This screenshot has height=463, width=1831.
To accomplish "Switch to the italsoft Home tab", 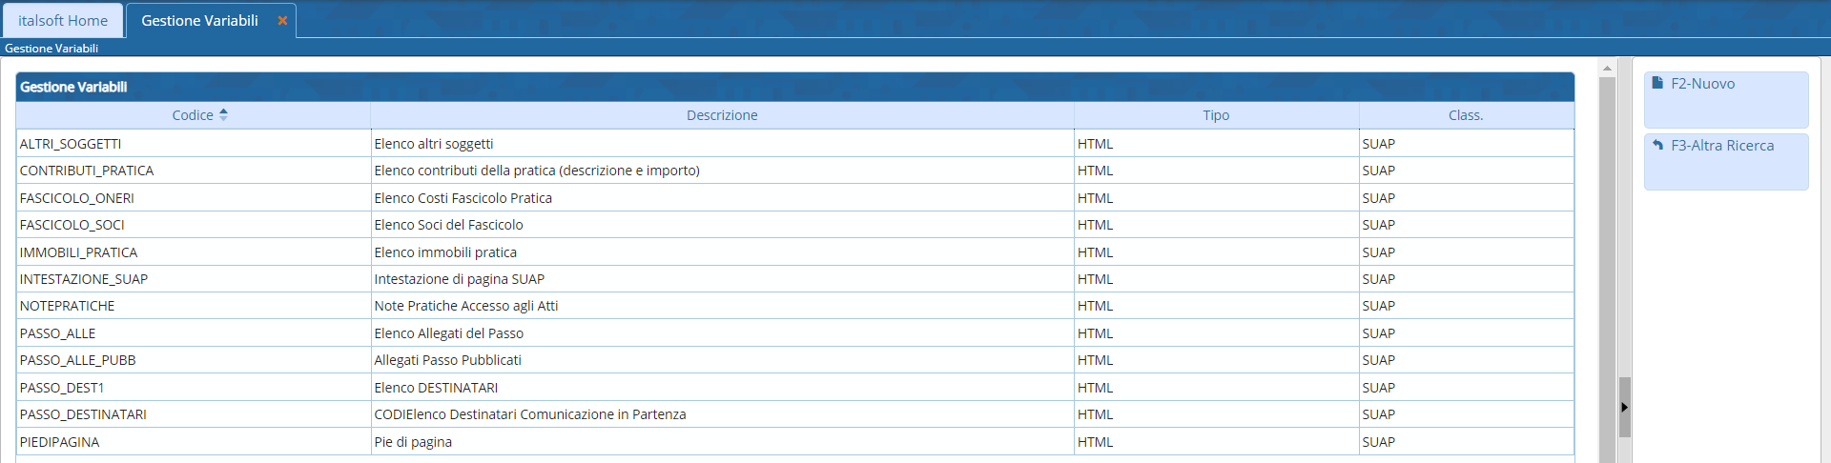I will [63, 20].
